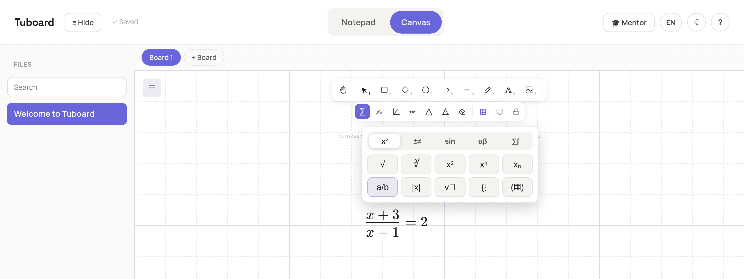744x279 pixels.
Task: Insert a/b fraction template
Action: [382, 187]
